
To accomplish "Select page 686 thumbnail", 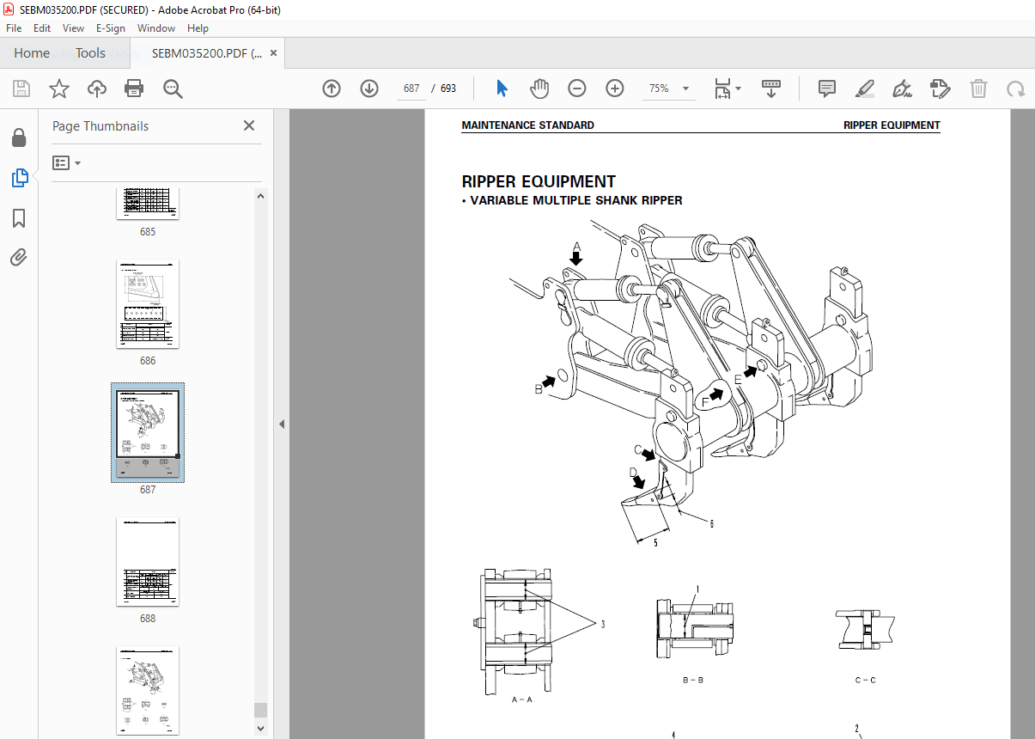I will [148, 304].
